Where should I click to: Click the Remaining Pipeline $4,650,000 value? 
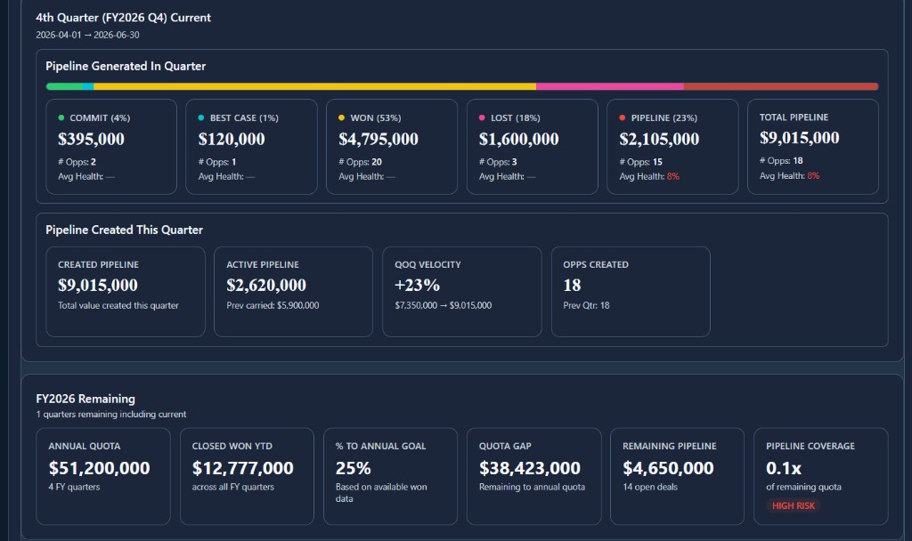(668, 468)
